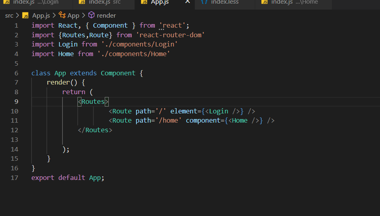
Task: Switch to the index.js Login tab
Action: [x=36, y=2]
